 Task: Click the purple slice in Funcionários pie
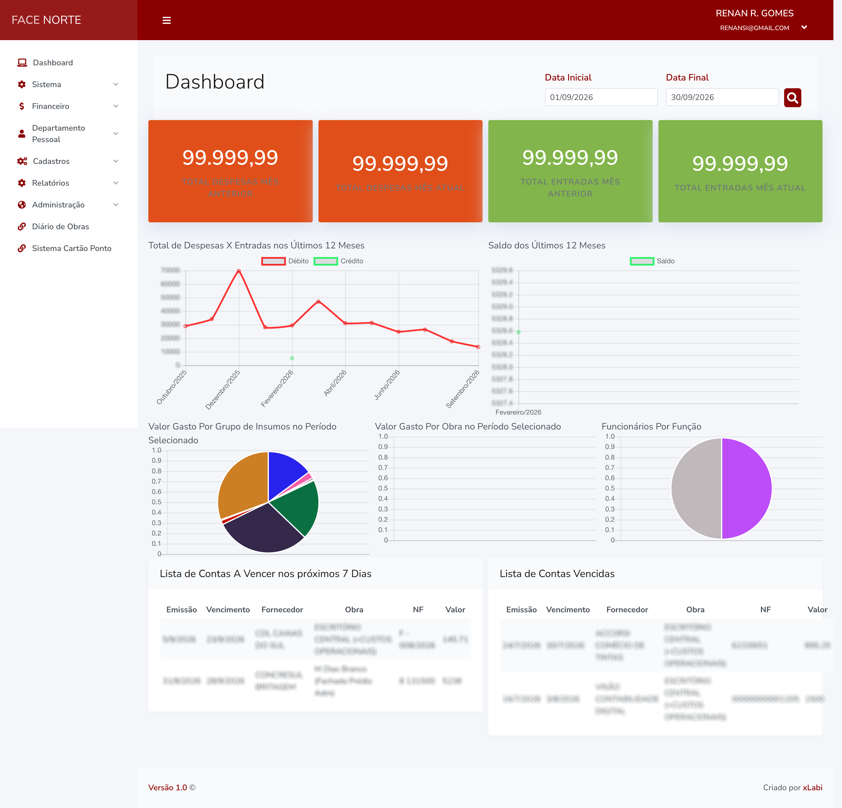pyautogui.click(x=747, y=489)
